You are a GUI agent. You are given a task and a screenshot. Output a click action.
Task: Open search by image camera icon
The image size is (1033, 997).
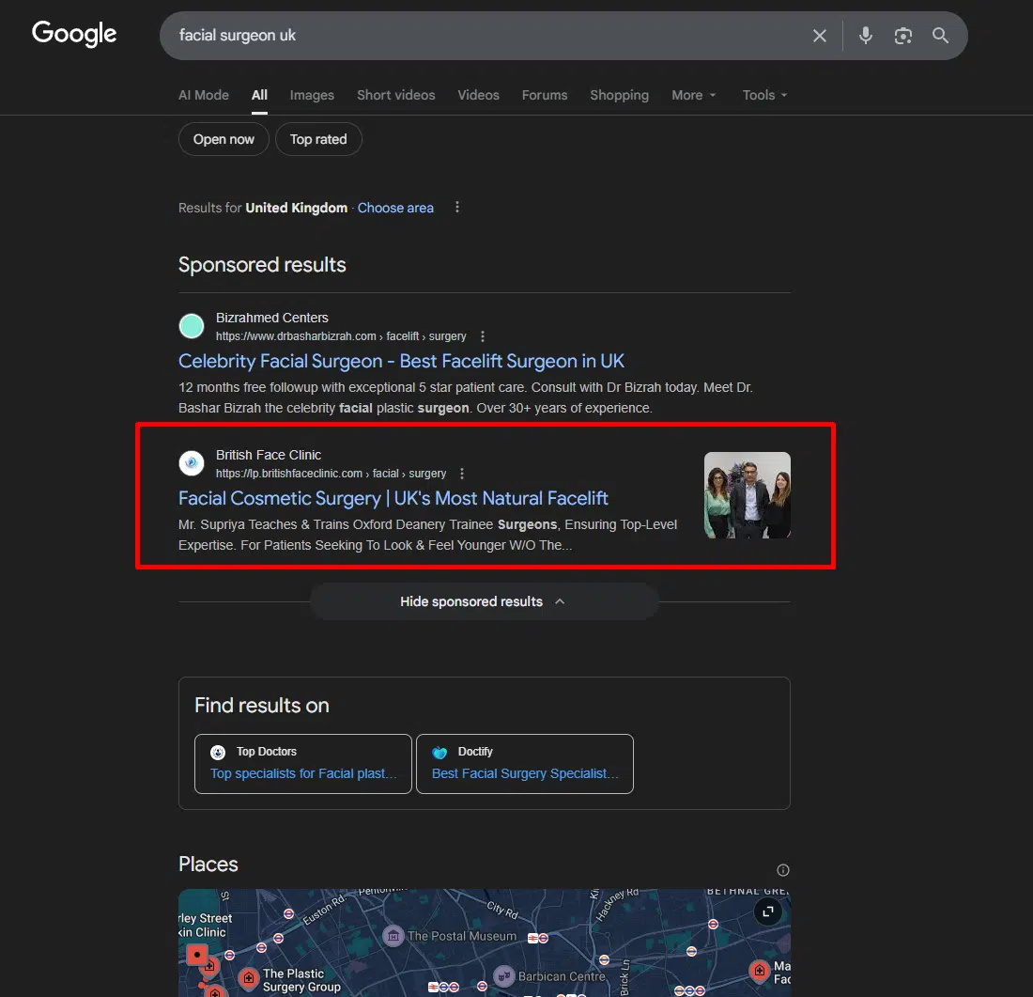(903, 36)
